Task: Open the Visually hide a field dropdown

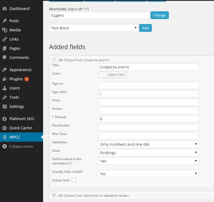Action: pos(148,174)
